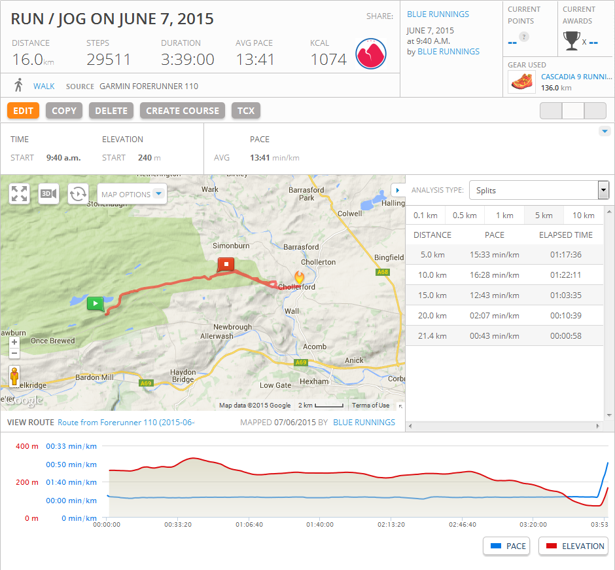This screenshot has width=615, height=570.
Task: Open the Cascadia 9 running shoe link
Action: 576,77
